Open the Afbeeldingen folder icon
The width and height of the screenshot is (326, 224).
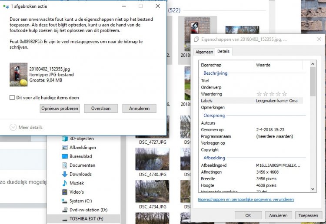pos(64,147)
